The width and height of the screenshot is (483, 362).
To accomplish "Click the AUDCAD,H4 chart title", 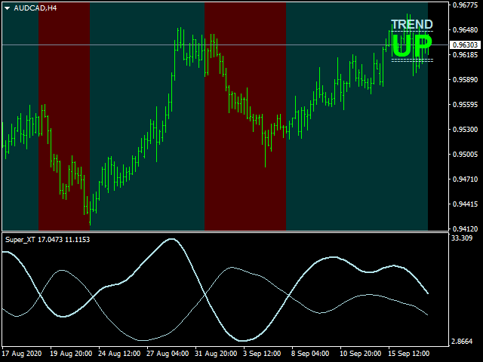I will coord(35,8).
